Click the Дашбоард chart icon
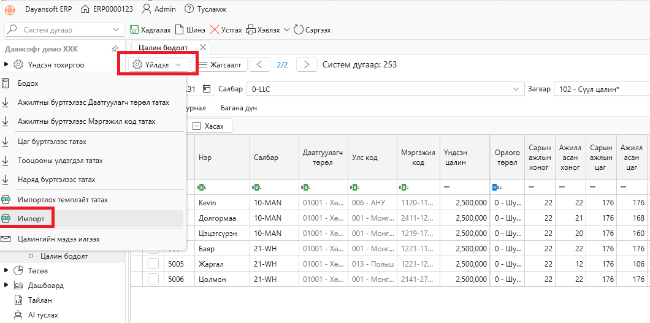 coord(18,286)
